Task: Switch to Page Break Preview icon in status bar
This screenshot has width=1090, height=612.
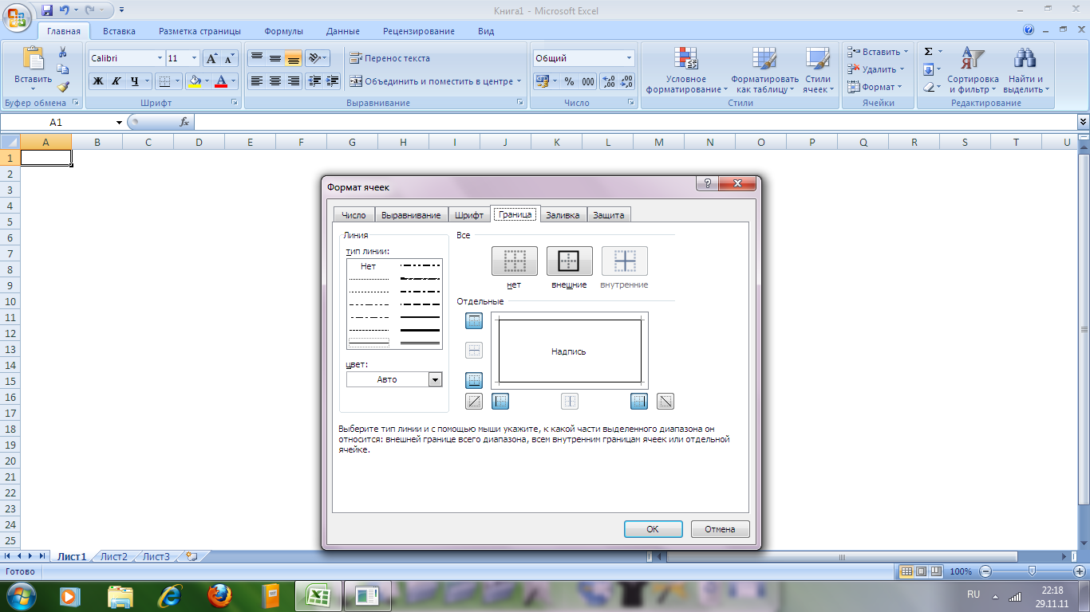Action: click(x=935, y=571)
